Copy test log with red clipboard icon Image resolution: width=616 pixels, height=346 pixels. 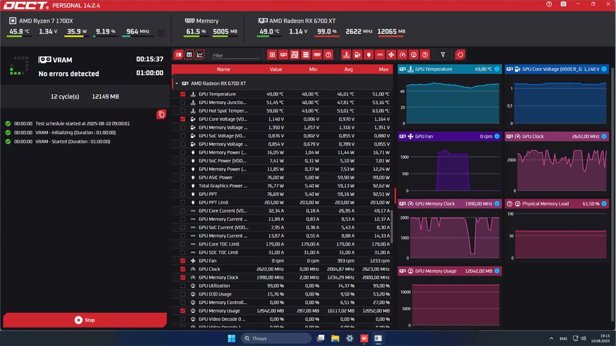point(161,115)
